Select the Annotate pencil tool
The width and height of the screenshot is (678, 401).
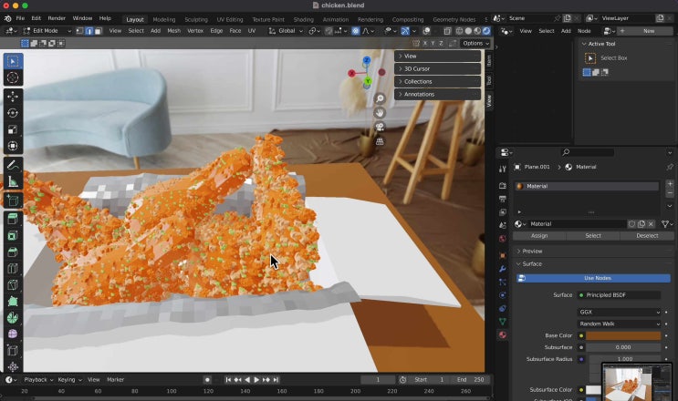point(13,165)
